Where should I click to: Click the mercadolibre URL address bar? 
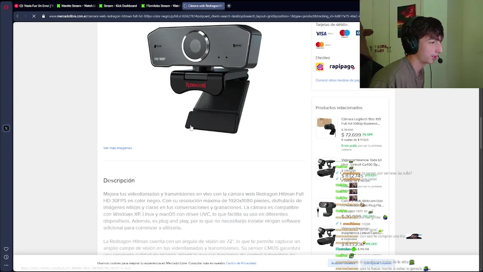(204, 16)
